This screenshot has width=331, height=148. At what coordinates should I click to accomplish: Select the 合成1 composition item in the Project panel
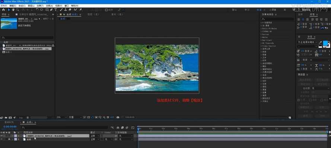tap(9, 52)
